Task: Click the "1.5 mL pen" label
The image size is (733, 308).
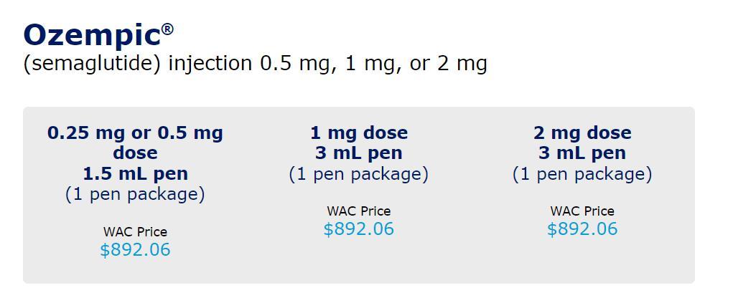Action: pyautogui.click(x=135, y=173)
